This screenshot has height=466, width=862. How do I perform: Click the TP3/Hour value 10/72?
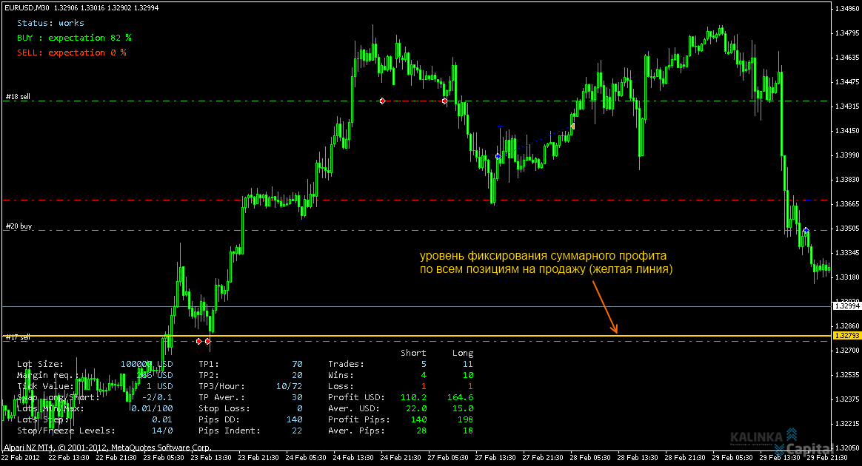point(289,386)
